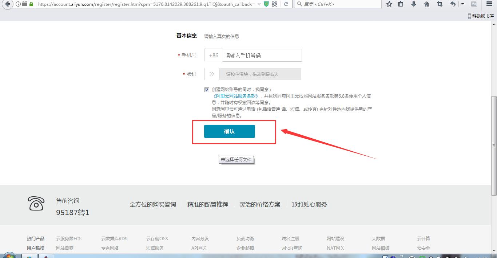Go to homepage via the home icon
This screenshot has height=258, width=497.
[x=426, y=4]
